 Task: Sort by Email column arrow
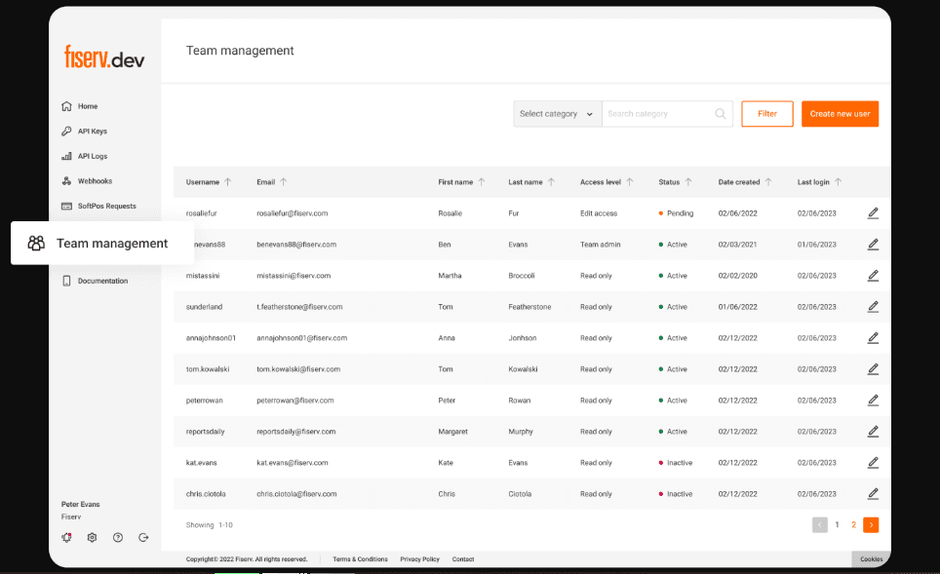pyautogui.click(x=284, y=182)
